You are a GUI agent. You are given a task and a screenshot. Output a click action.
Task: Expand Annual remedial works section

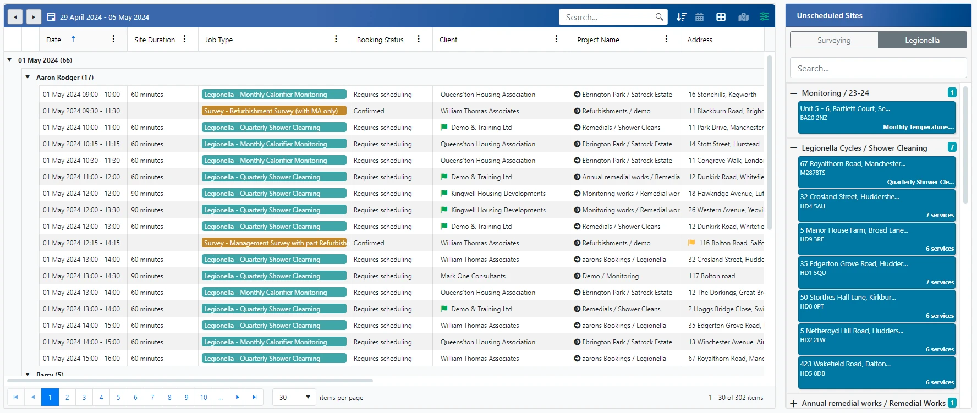coord(793,403)
